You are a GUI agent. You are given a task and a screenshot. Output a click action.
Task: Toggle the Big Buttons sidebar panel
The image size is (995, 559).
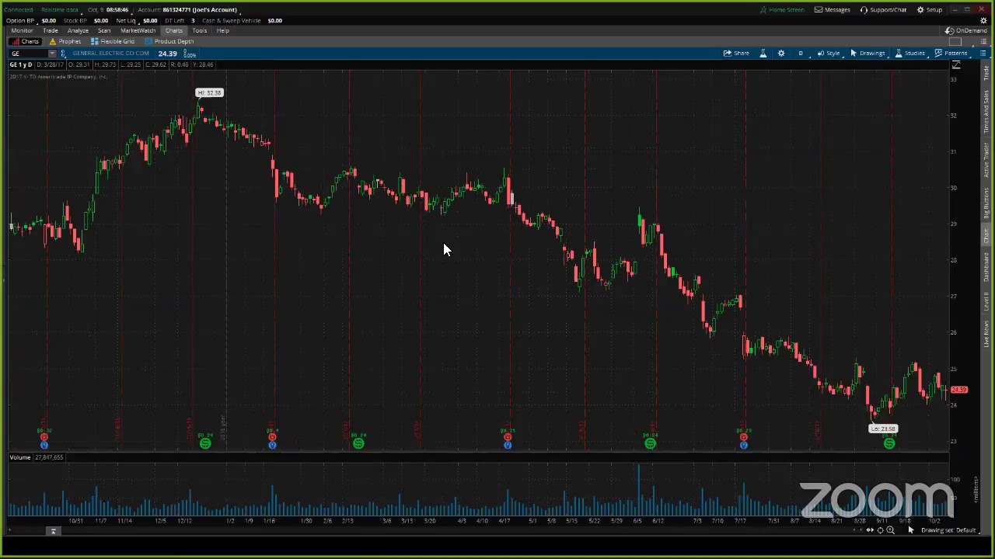click(x=986, y=203)
